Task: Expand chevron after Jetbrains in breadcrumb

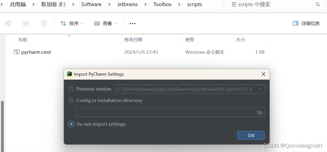Action: pyautogui.click(x=146, y=4)
